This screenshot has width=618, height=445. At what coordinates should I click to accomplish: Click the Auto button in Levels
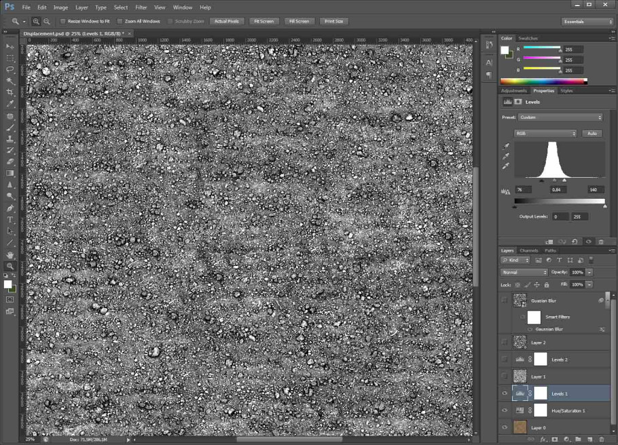pyautogui.click(x=592, y=134)
